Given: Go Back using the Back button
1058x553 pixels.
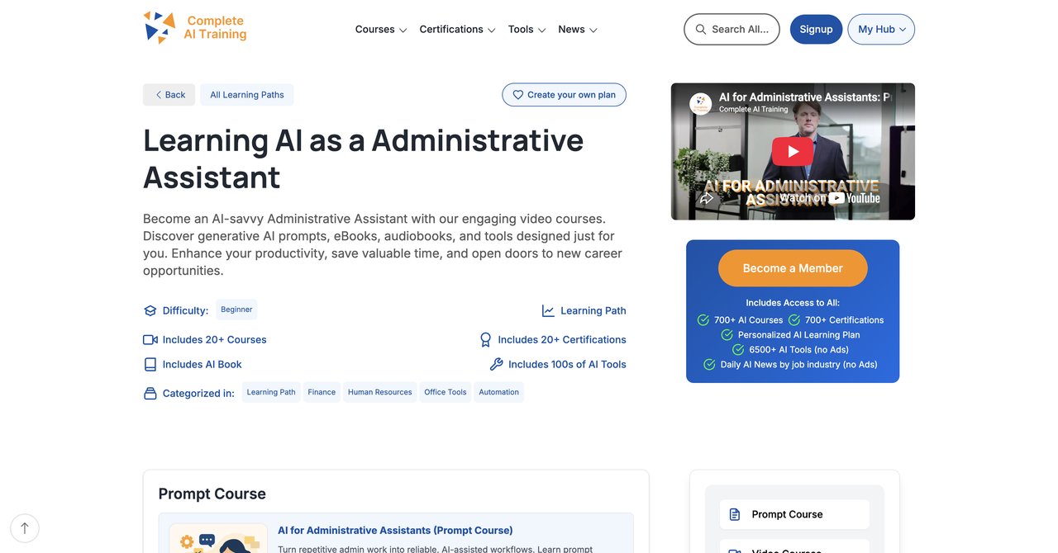Looking at the screenshot, I should [x=169, y=95].
